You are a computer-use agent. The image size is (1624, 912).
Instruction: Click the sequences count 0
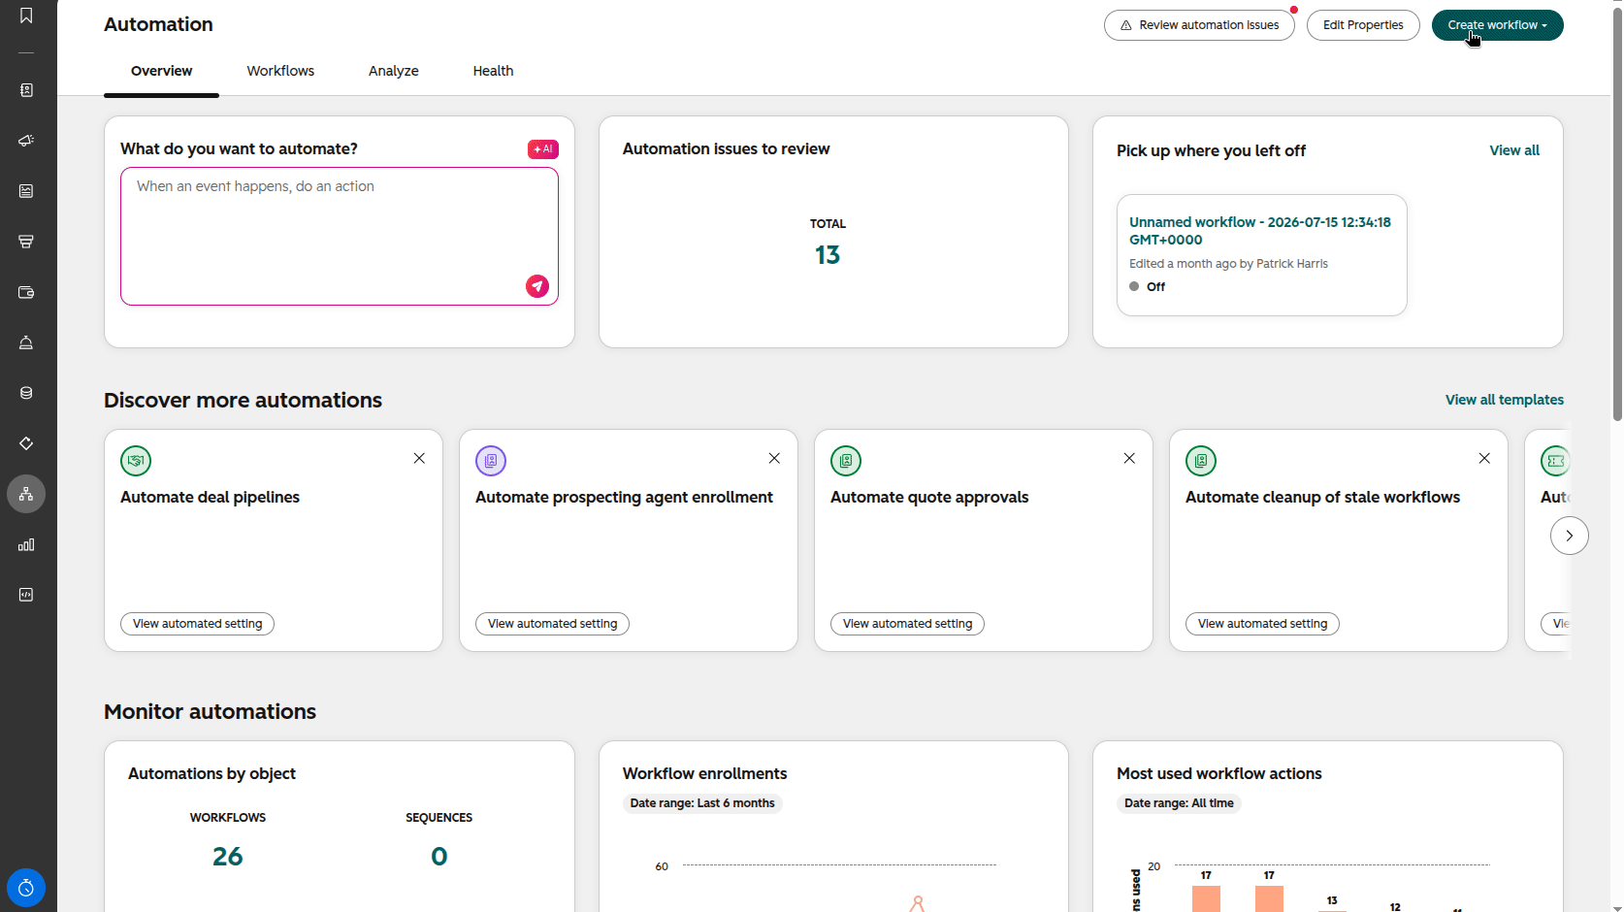[x=439, y=857]
